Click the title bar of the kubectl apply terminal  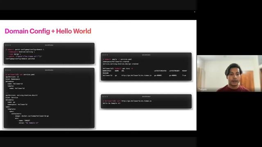coord(146,55)
